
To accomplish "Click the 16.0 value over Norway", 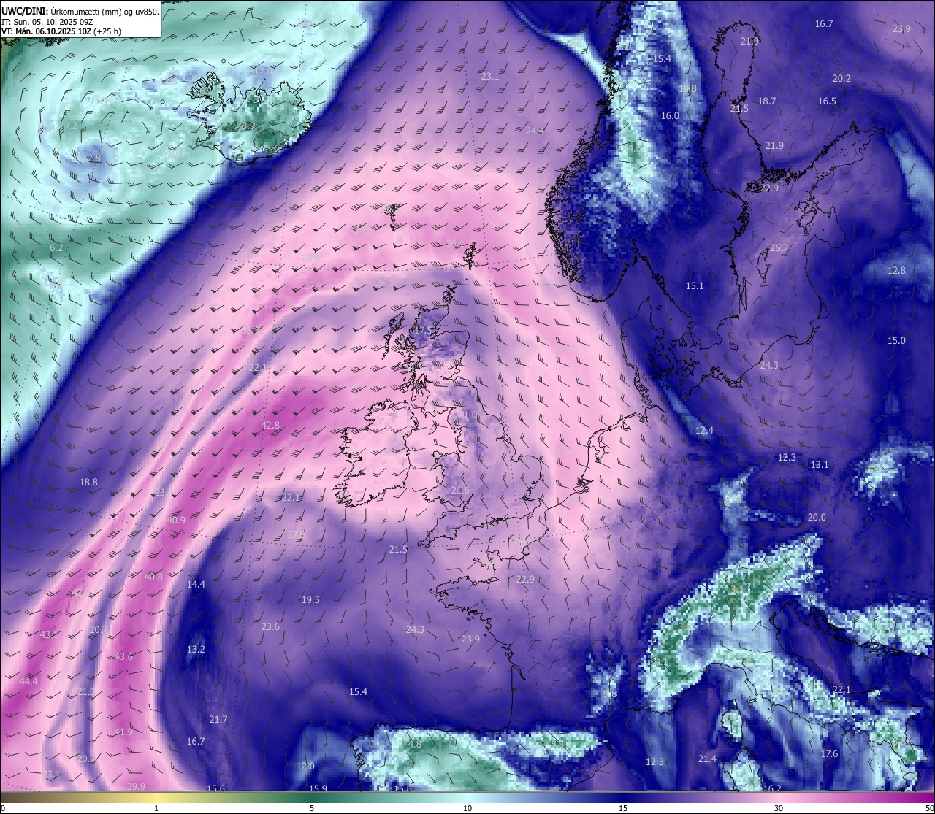I will pyautogui.click(x=670, y=115).
